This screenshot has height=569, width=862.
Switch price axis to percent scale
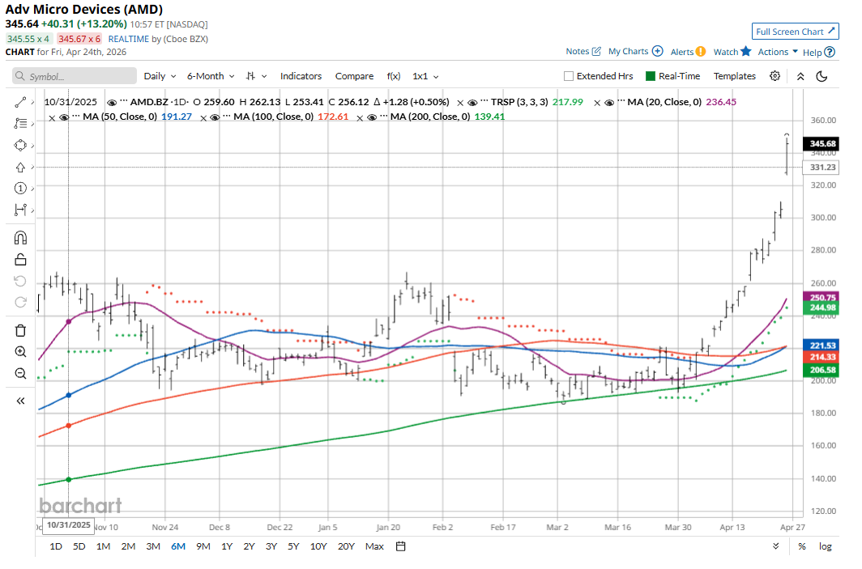[802, 546]
